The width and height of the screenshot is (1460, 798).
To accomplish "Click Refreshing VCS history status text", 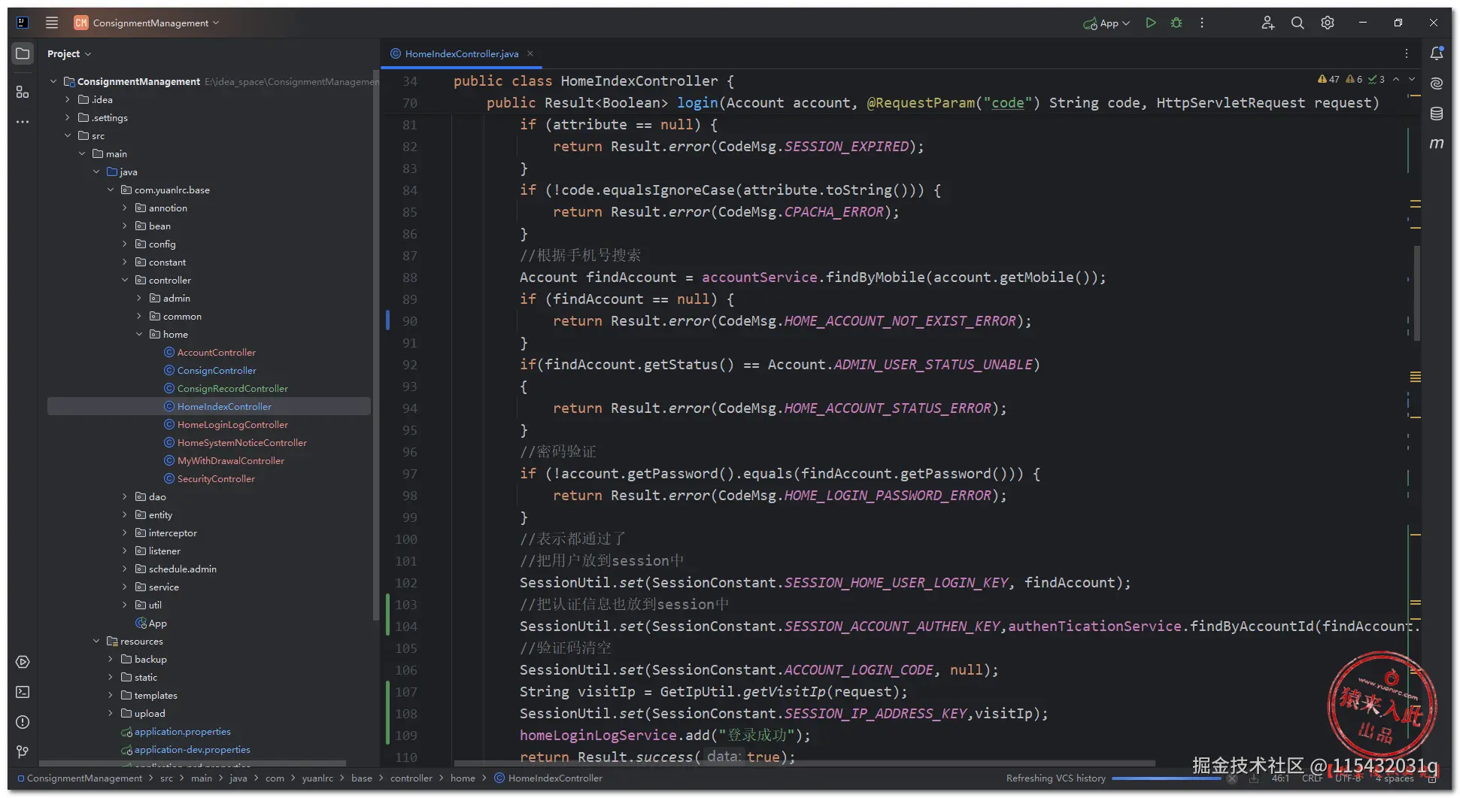I will point(1056,778).
